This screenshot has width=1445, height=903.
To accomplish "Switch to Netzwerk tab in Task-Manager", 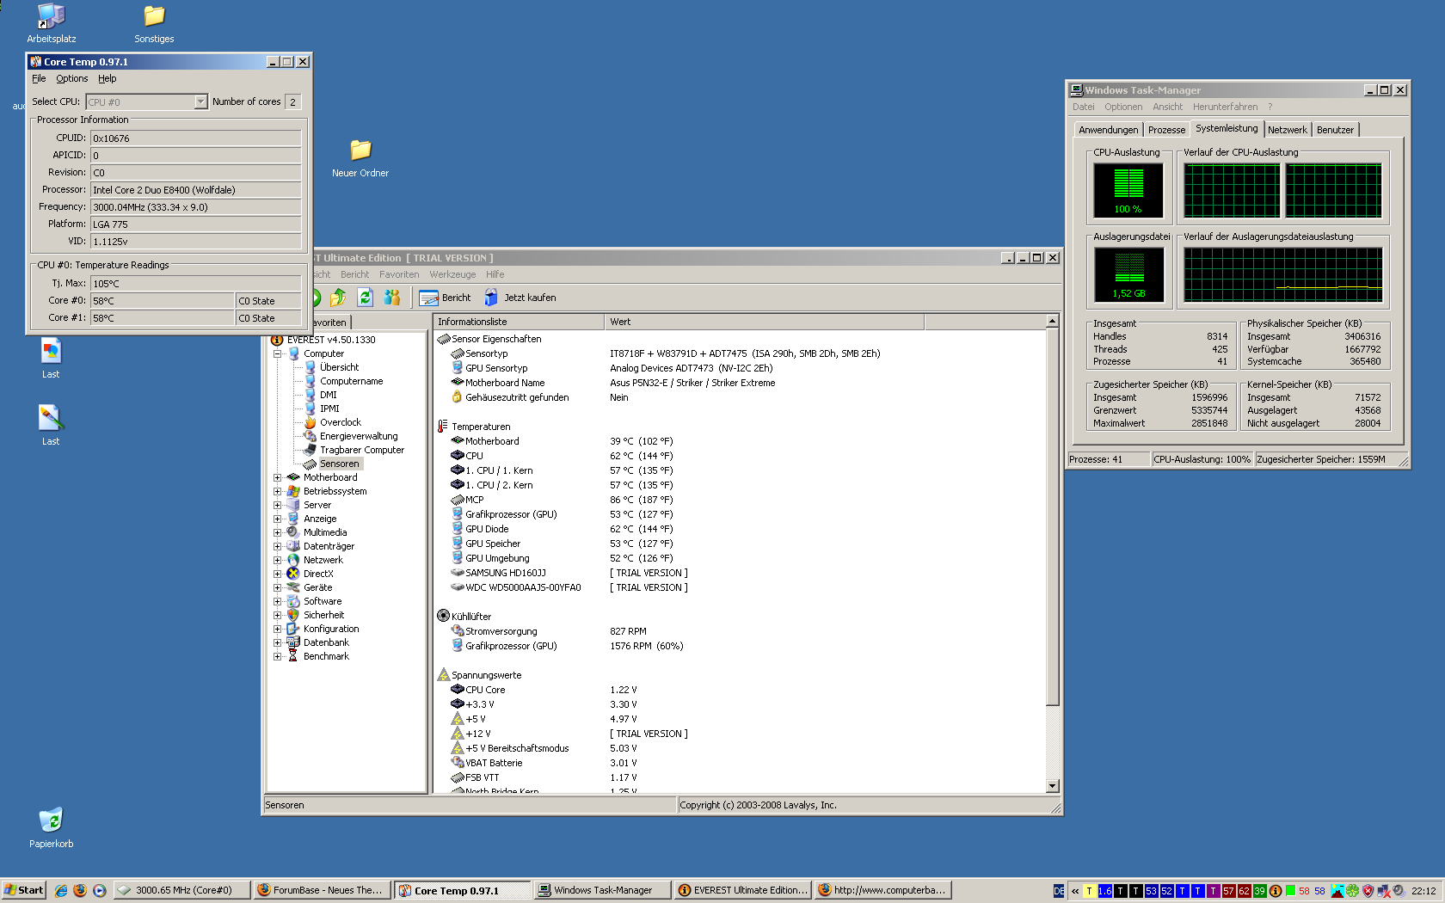I will [x=1287, y=130].
